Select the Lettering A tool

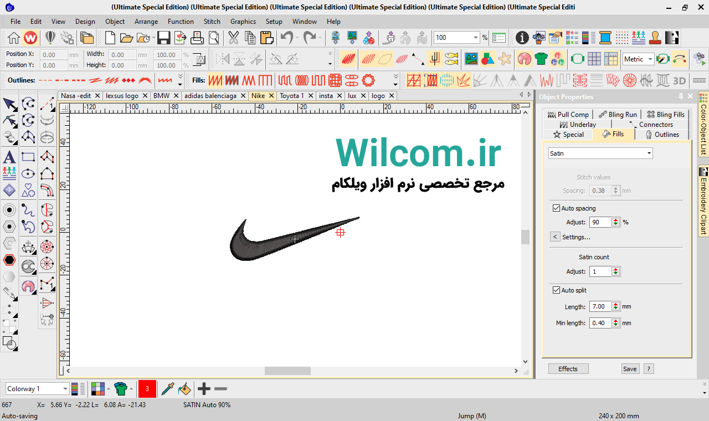9,157
